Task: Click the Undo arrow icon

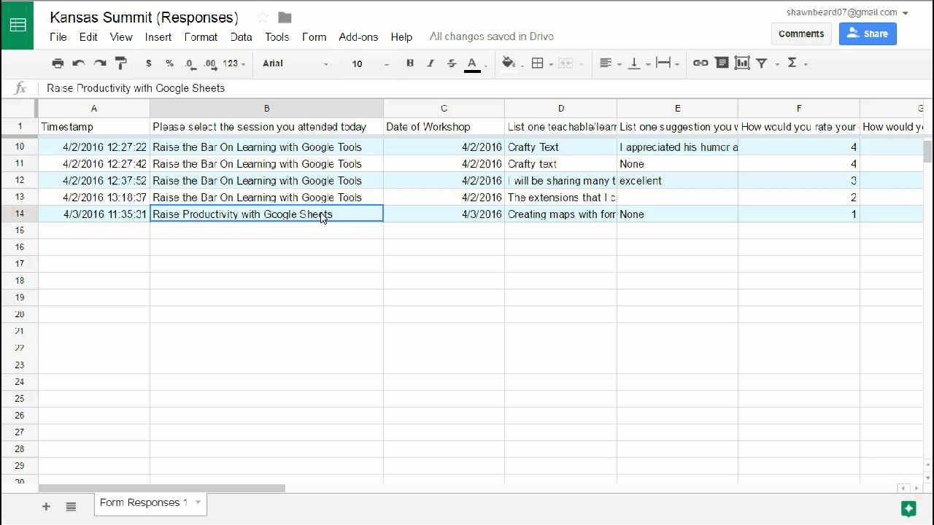Action: tap(79, 63)
